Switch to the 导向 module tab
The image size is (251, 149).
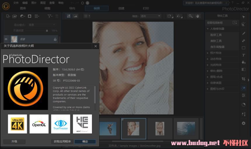click(x=72, y=8)
